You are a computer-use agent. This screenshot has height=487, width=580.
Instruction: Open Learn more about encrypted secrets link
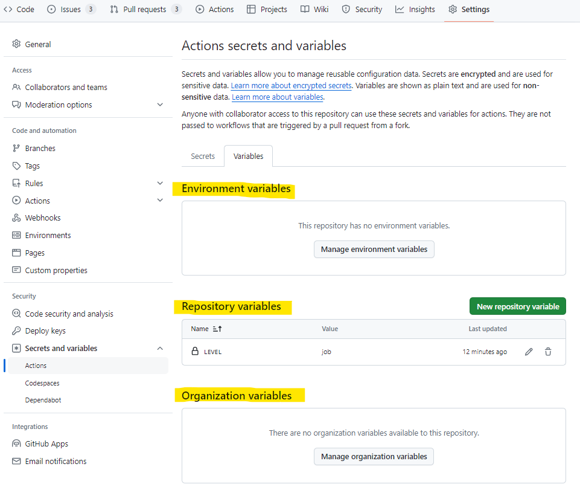click(x=291, y=86)
